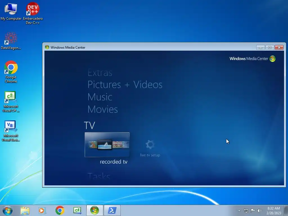The height and width of the screenshot is (216, 288).
Task: Click the Windows Media Center green logo orb
Action: [x=273, y=58]
